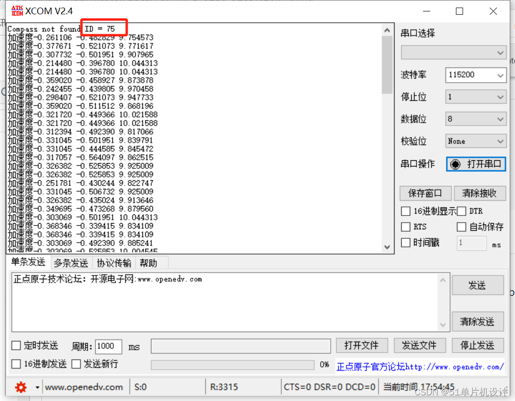Click the XCOM app logo in title bar
This screenshot has width=515, height=401.
click(17, 11)
